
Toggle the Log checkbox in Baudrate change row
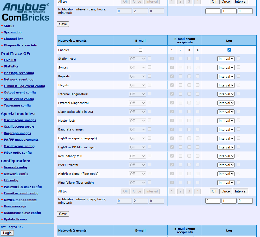(x=238, y=129)
